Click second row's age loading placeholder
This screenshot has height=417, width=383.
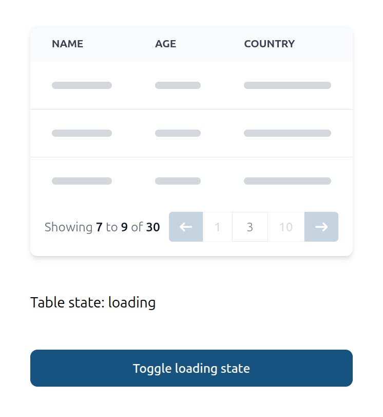(x=178, y=133)
